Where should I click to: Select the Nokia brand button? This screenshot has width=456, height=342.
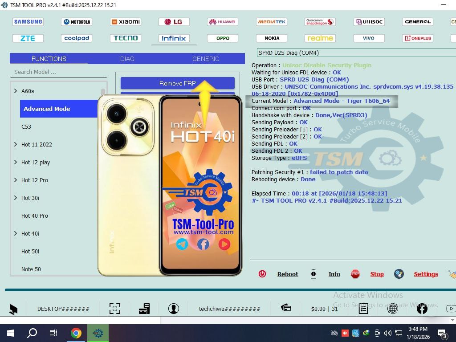(x=272, y=38)
